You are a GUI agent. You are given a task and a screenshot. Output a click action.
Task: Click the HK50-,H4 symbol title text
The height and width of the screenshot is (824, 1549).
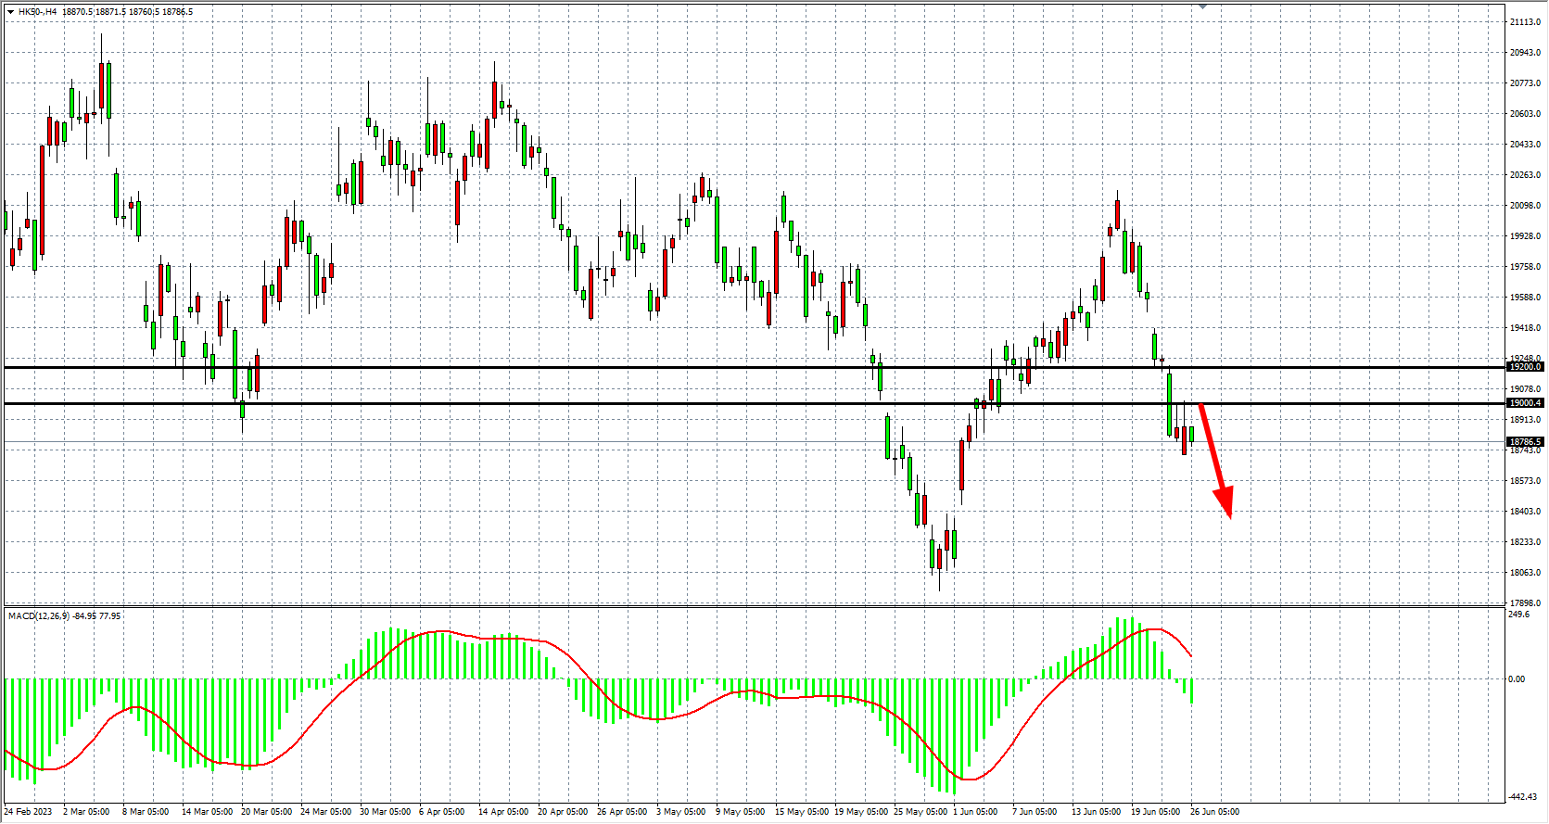click(x=37, y=12)
